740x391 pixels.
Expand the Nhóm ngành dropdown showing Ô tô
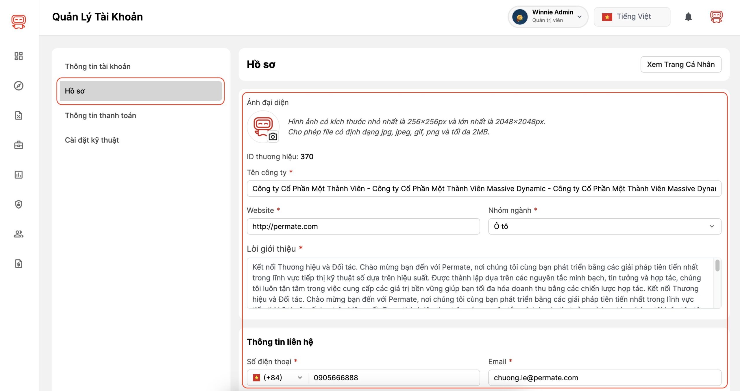click(x=604, y=226)
